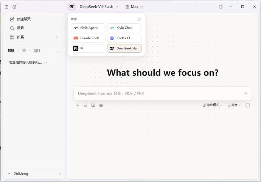Open the Max reasoning level dropdown
The image size is (261, 182).
[134, 7]
